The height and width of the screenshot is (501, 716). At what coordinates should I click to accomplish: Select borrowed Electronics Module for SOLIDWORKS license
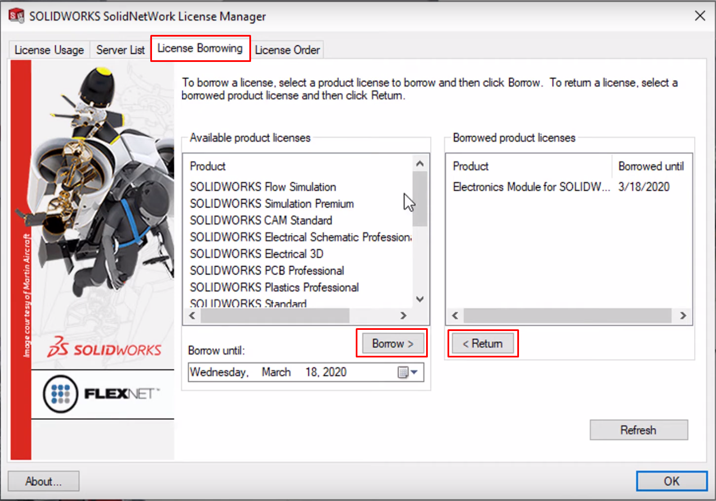coord(531,187)
